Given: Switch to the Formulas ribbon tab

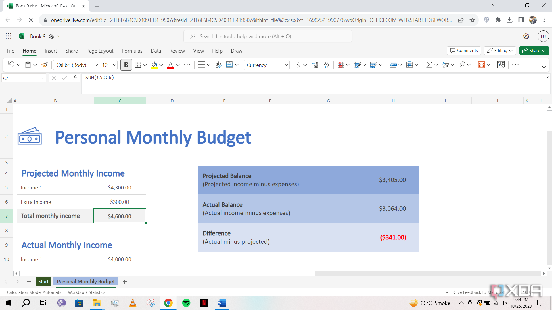Looking at the screenshot, I should (132, 51).
